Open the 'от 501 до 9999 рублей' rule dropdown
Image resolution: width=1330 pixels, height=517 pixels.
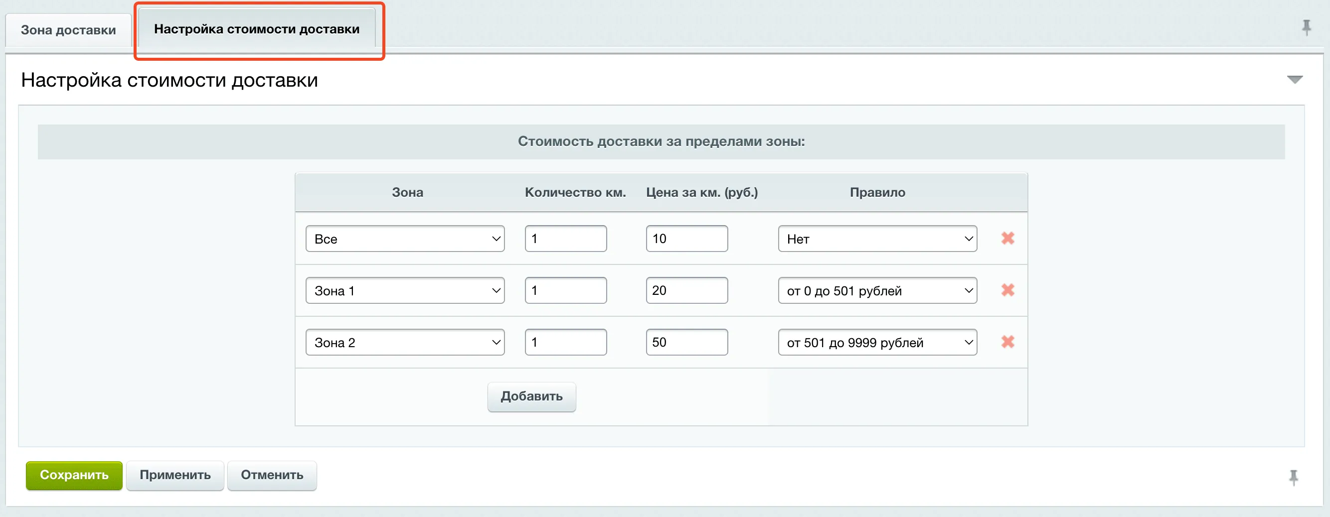click(877, 342)
